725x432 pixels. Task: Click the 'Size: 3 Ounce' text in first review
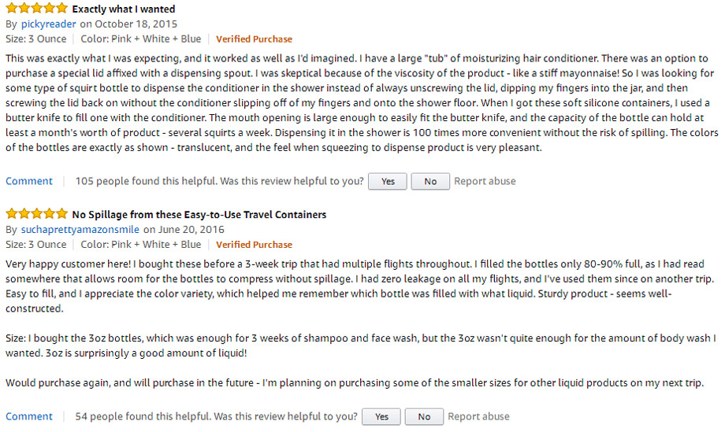click(x=36, y=39)
